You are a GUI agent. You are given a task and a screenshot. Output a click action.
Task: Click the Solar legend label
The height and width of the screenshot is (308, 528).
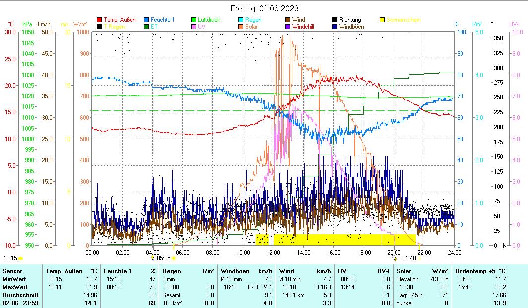tap(251, 27)
